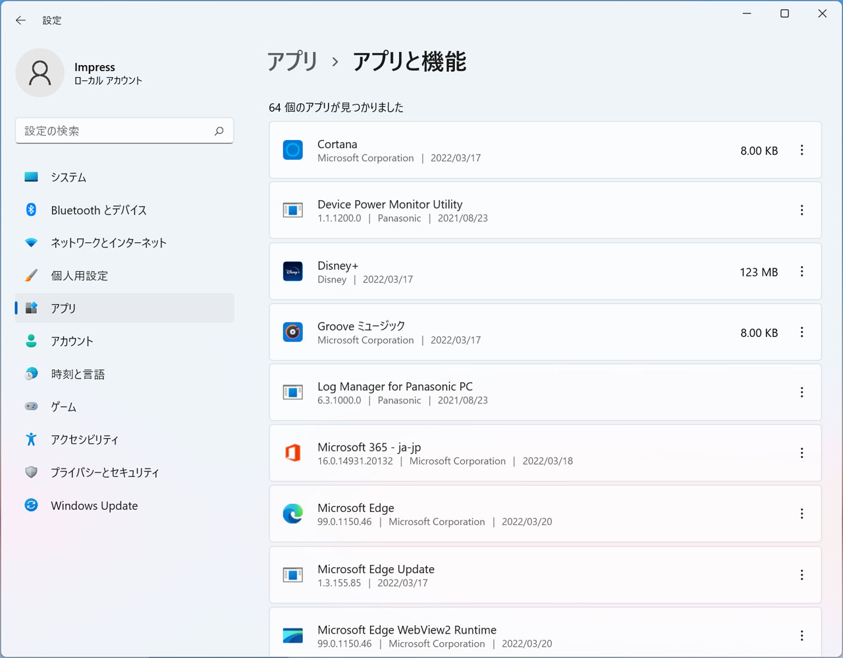Select the システム sidebar icon
This screenshot has height=658, width=843.
tap(32, 177)
